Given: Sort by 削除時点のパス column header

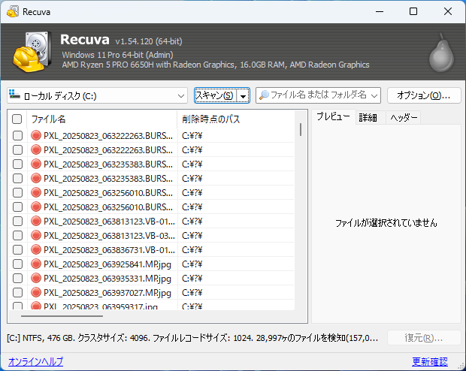Looking at the screenshot, I should tap(236, 119).
